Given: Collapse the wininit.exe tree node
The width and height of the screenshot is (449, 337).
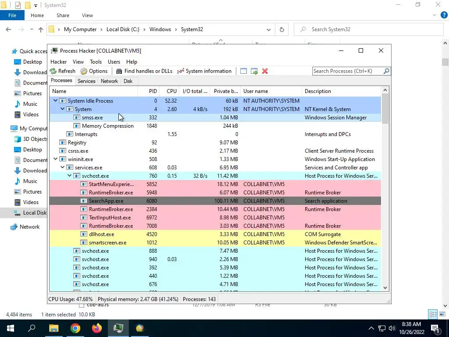Looking at the screenshot, I should pos(56,159).
